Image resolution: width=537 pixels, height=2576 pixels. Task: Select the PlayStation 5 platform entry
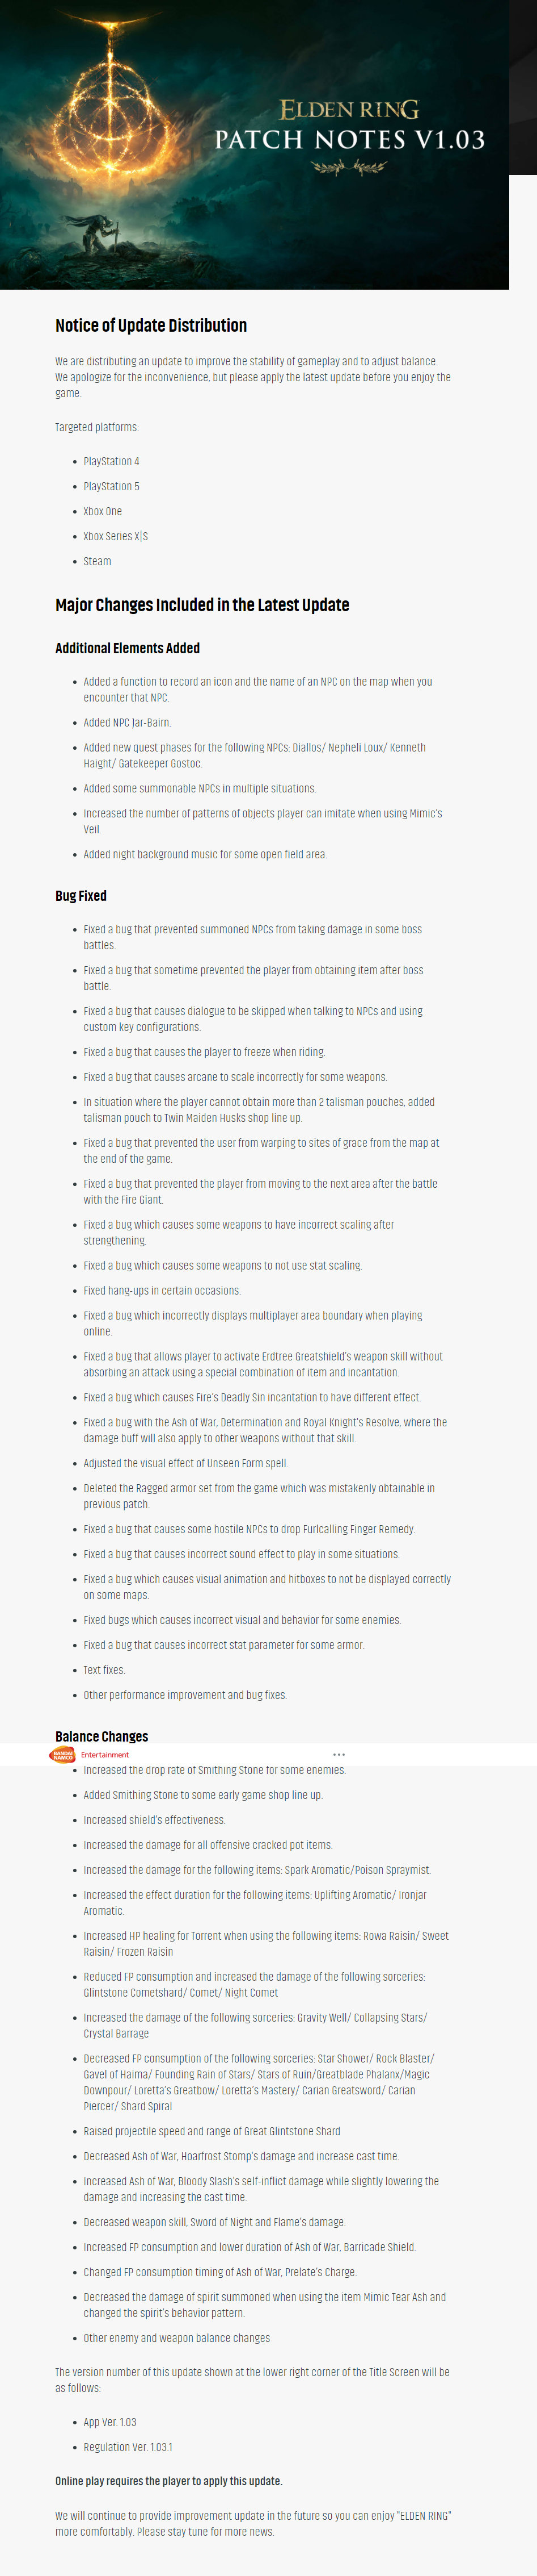pyautogui.click(x=111, y=486)
